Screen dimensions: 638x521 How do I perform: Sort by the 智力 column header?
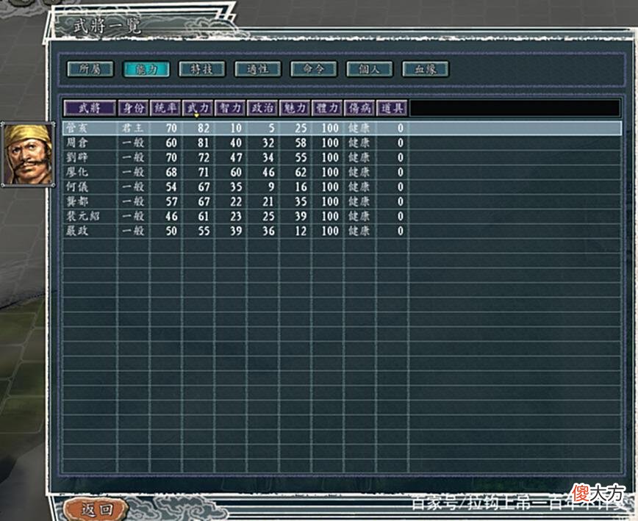230,108
